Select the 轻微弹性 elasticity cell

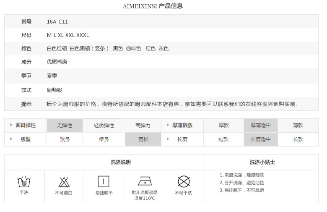coord(104,126)
